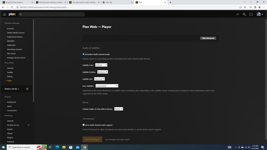Viewport: 267px width, 150px height.
Task: Open Manage Library Access link
Action: [x=16, y=58]
